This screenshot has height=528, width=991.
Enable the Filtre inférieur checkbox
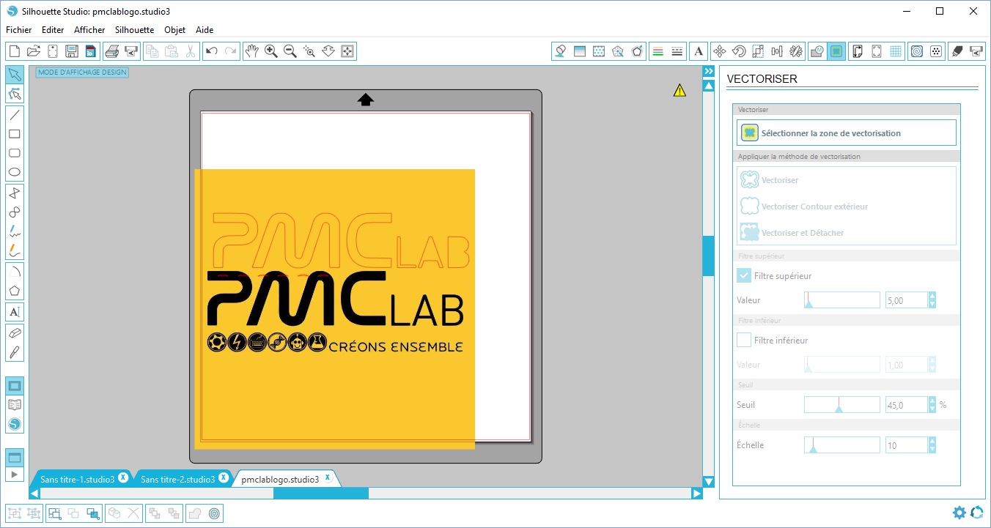click(744, 341)
